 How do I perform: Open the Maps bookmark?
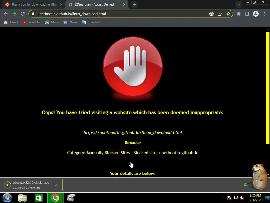(52, 22)
